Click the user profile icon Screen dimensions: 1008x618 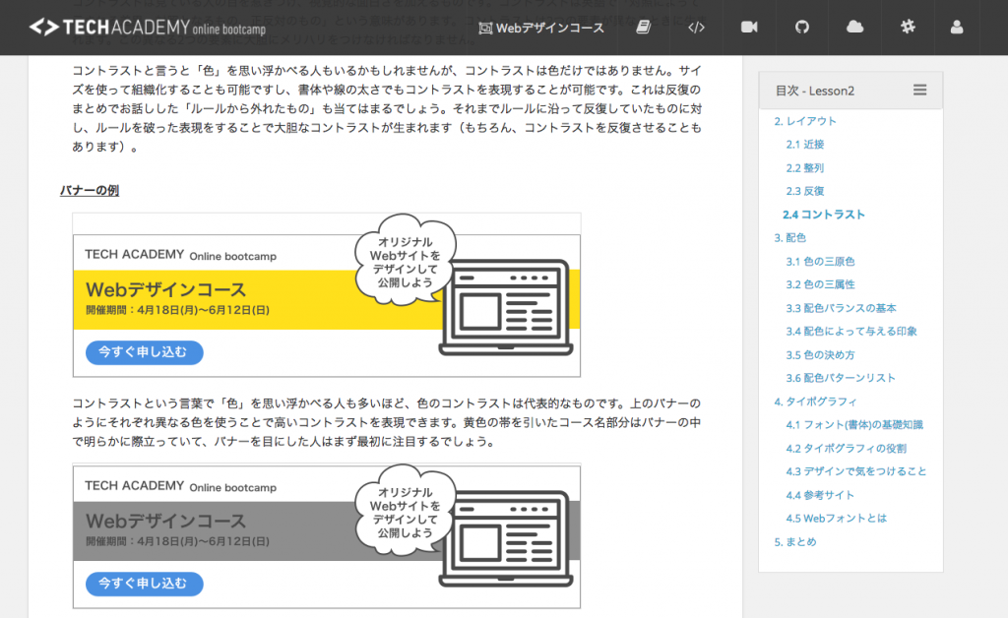(x=957, y=27)
